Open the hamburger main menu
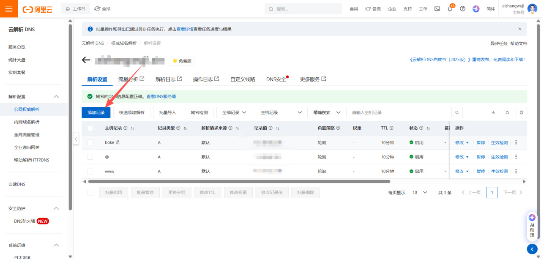Screen dimensions: 541x259 9,8
